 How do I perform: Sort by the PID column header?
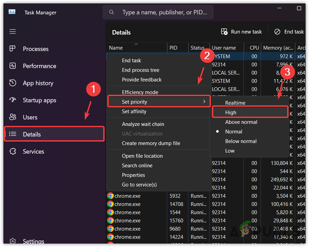pyautogui.click(x=173, y=48)
